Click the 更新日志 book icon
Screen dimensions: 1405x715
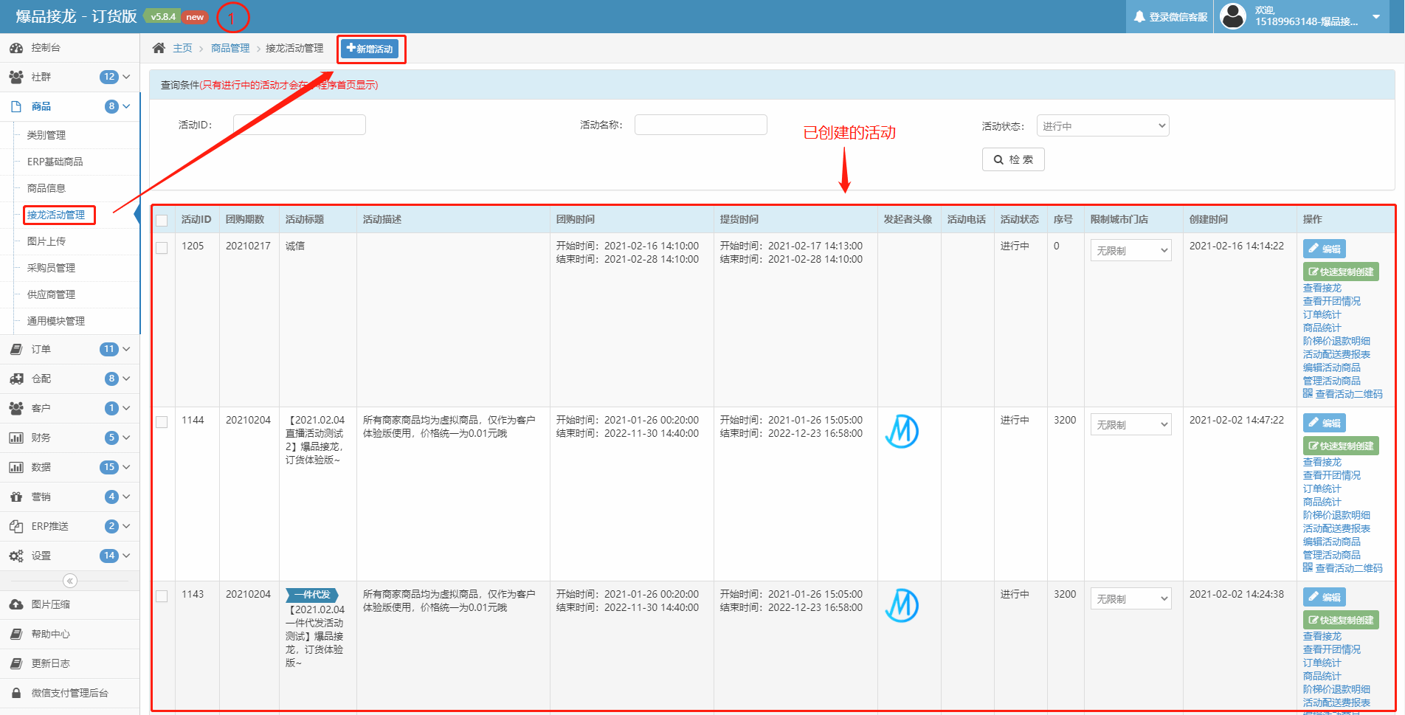click(16, 663)
